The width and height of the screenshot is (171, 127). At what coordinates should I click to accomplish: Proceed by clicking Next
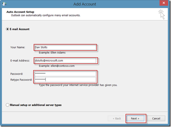coord(135,119)
